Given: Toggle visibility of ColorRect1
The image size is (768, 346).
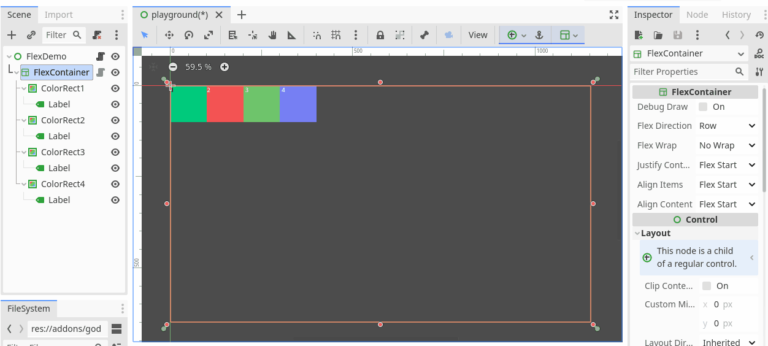Looking at the screenshot, I should click(115, 88).
